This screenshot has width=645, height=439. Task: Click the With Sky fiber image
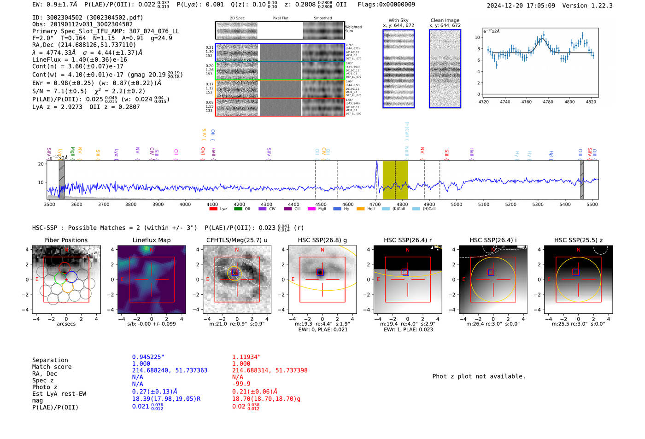(399, 69)
